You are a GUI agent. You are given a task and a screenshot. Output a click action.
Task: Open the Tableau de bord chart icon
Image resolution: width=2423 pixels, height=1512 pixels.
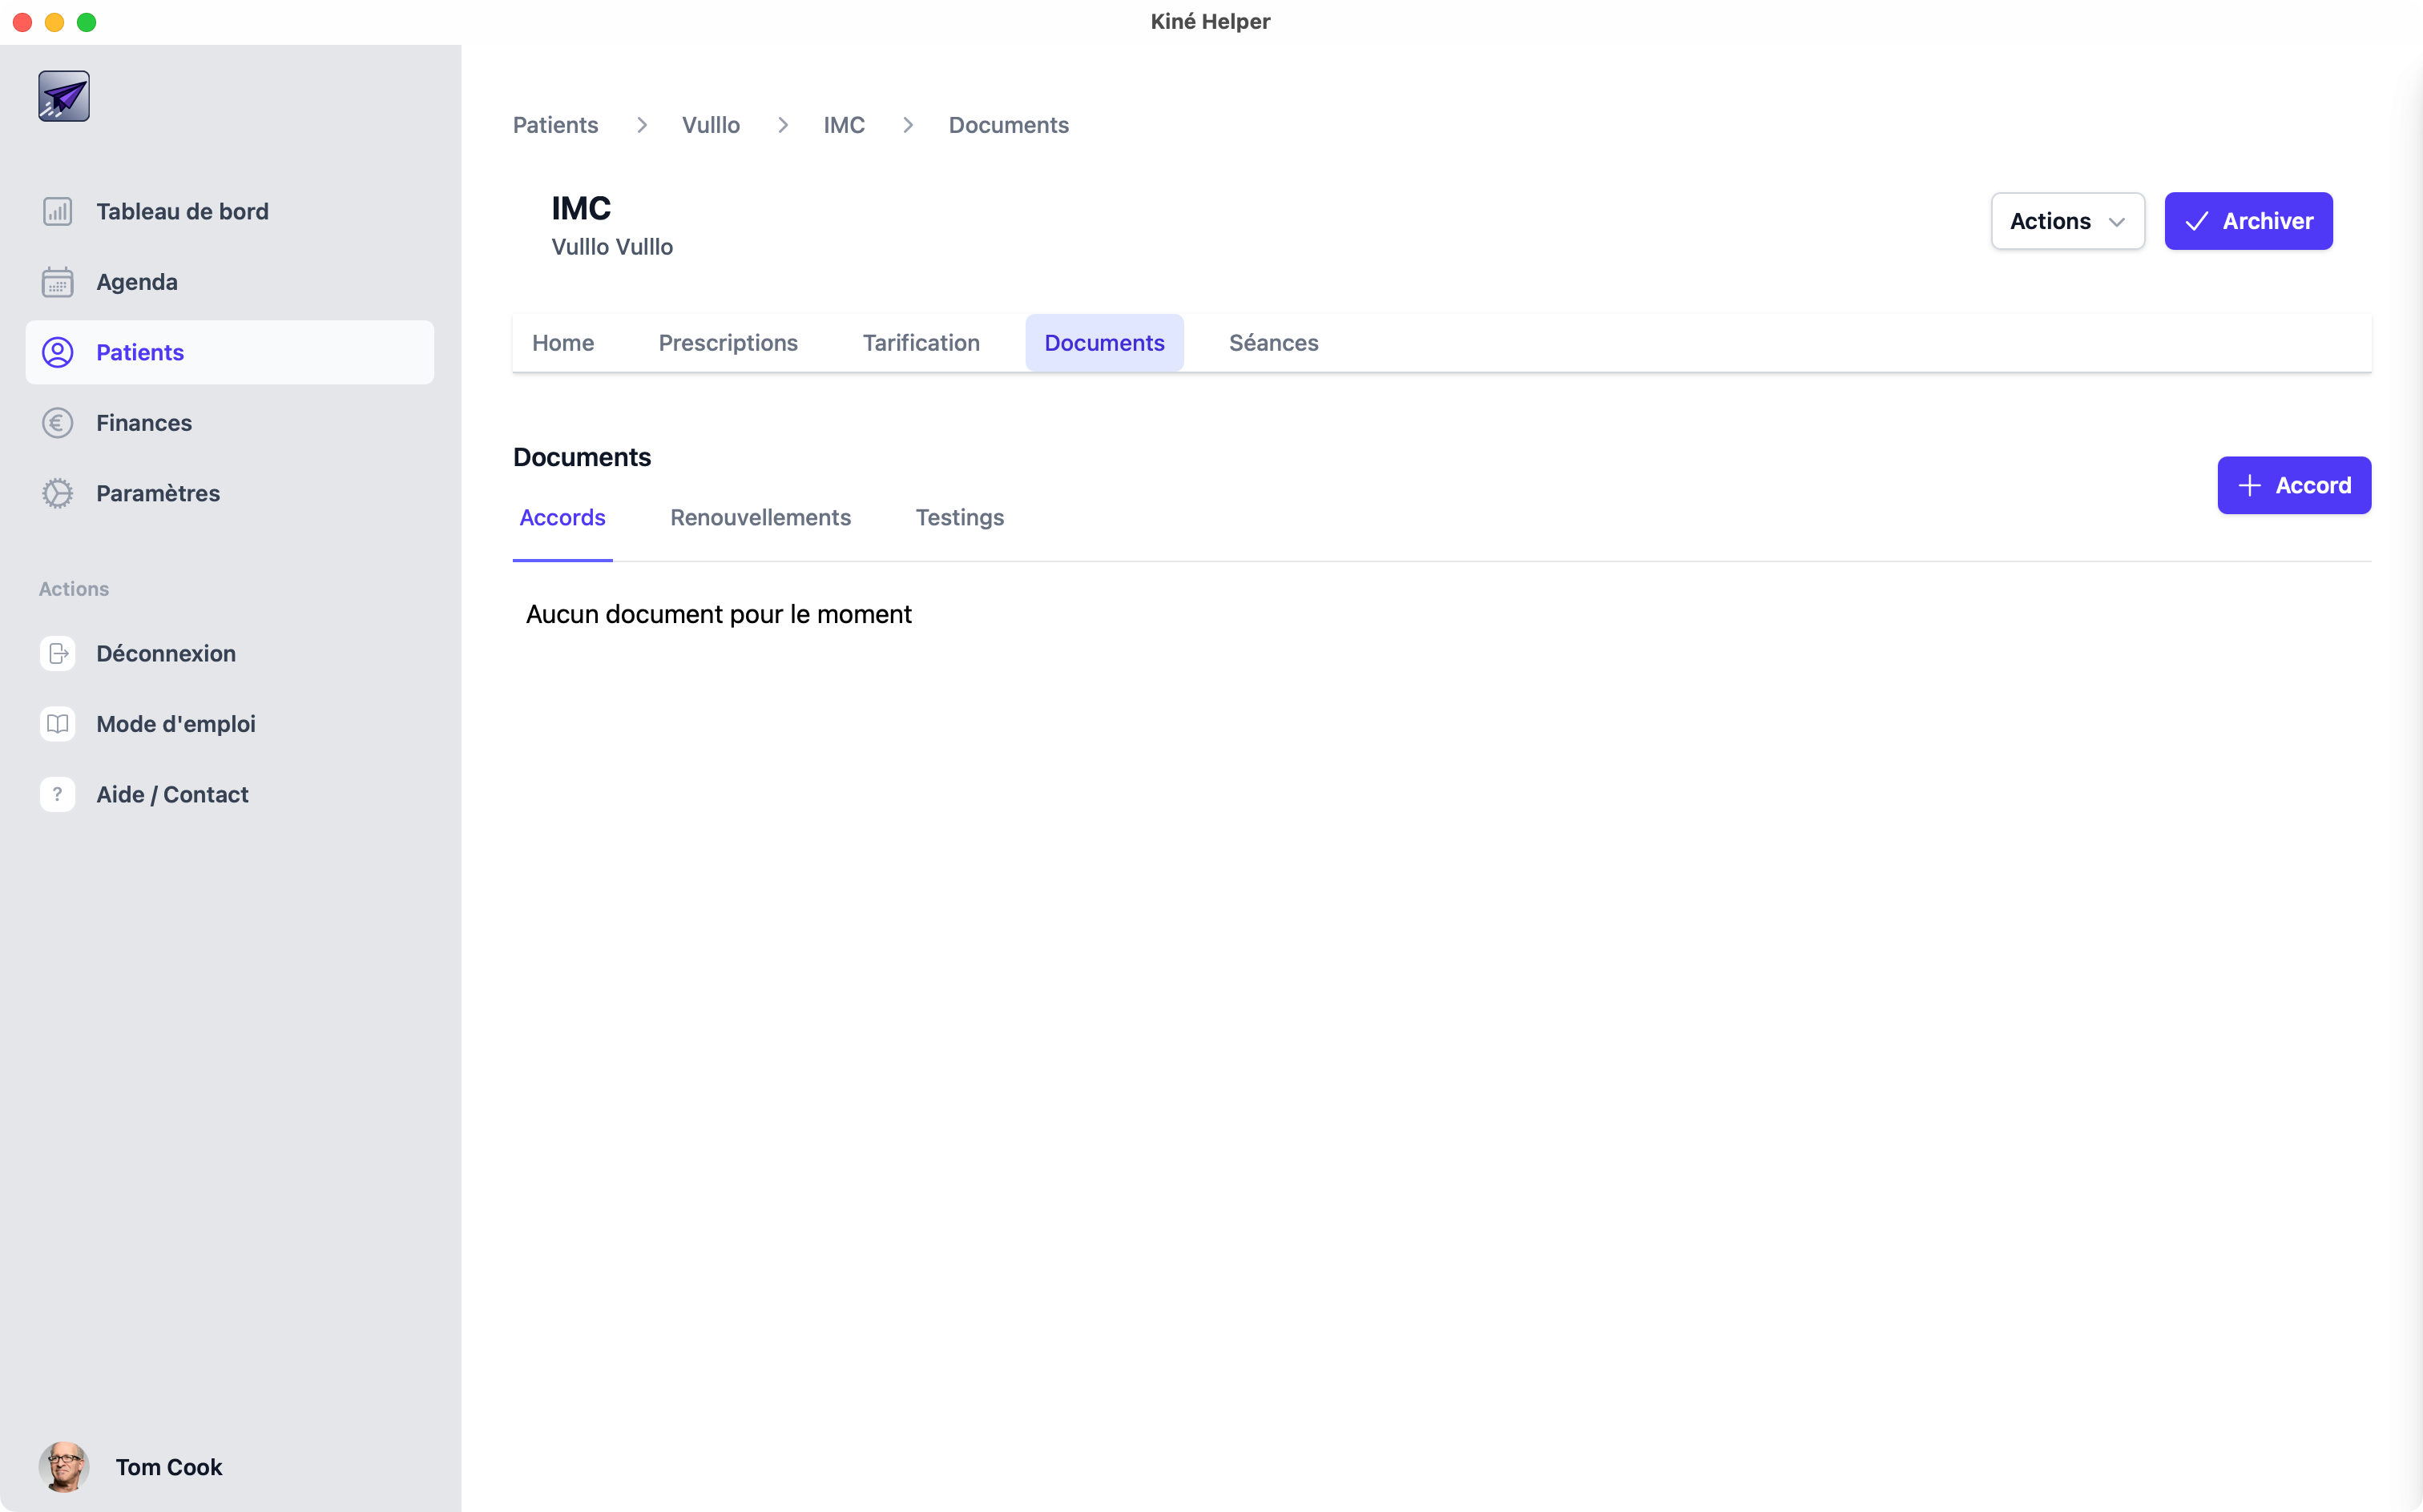click(x=57, y=211)
